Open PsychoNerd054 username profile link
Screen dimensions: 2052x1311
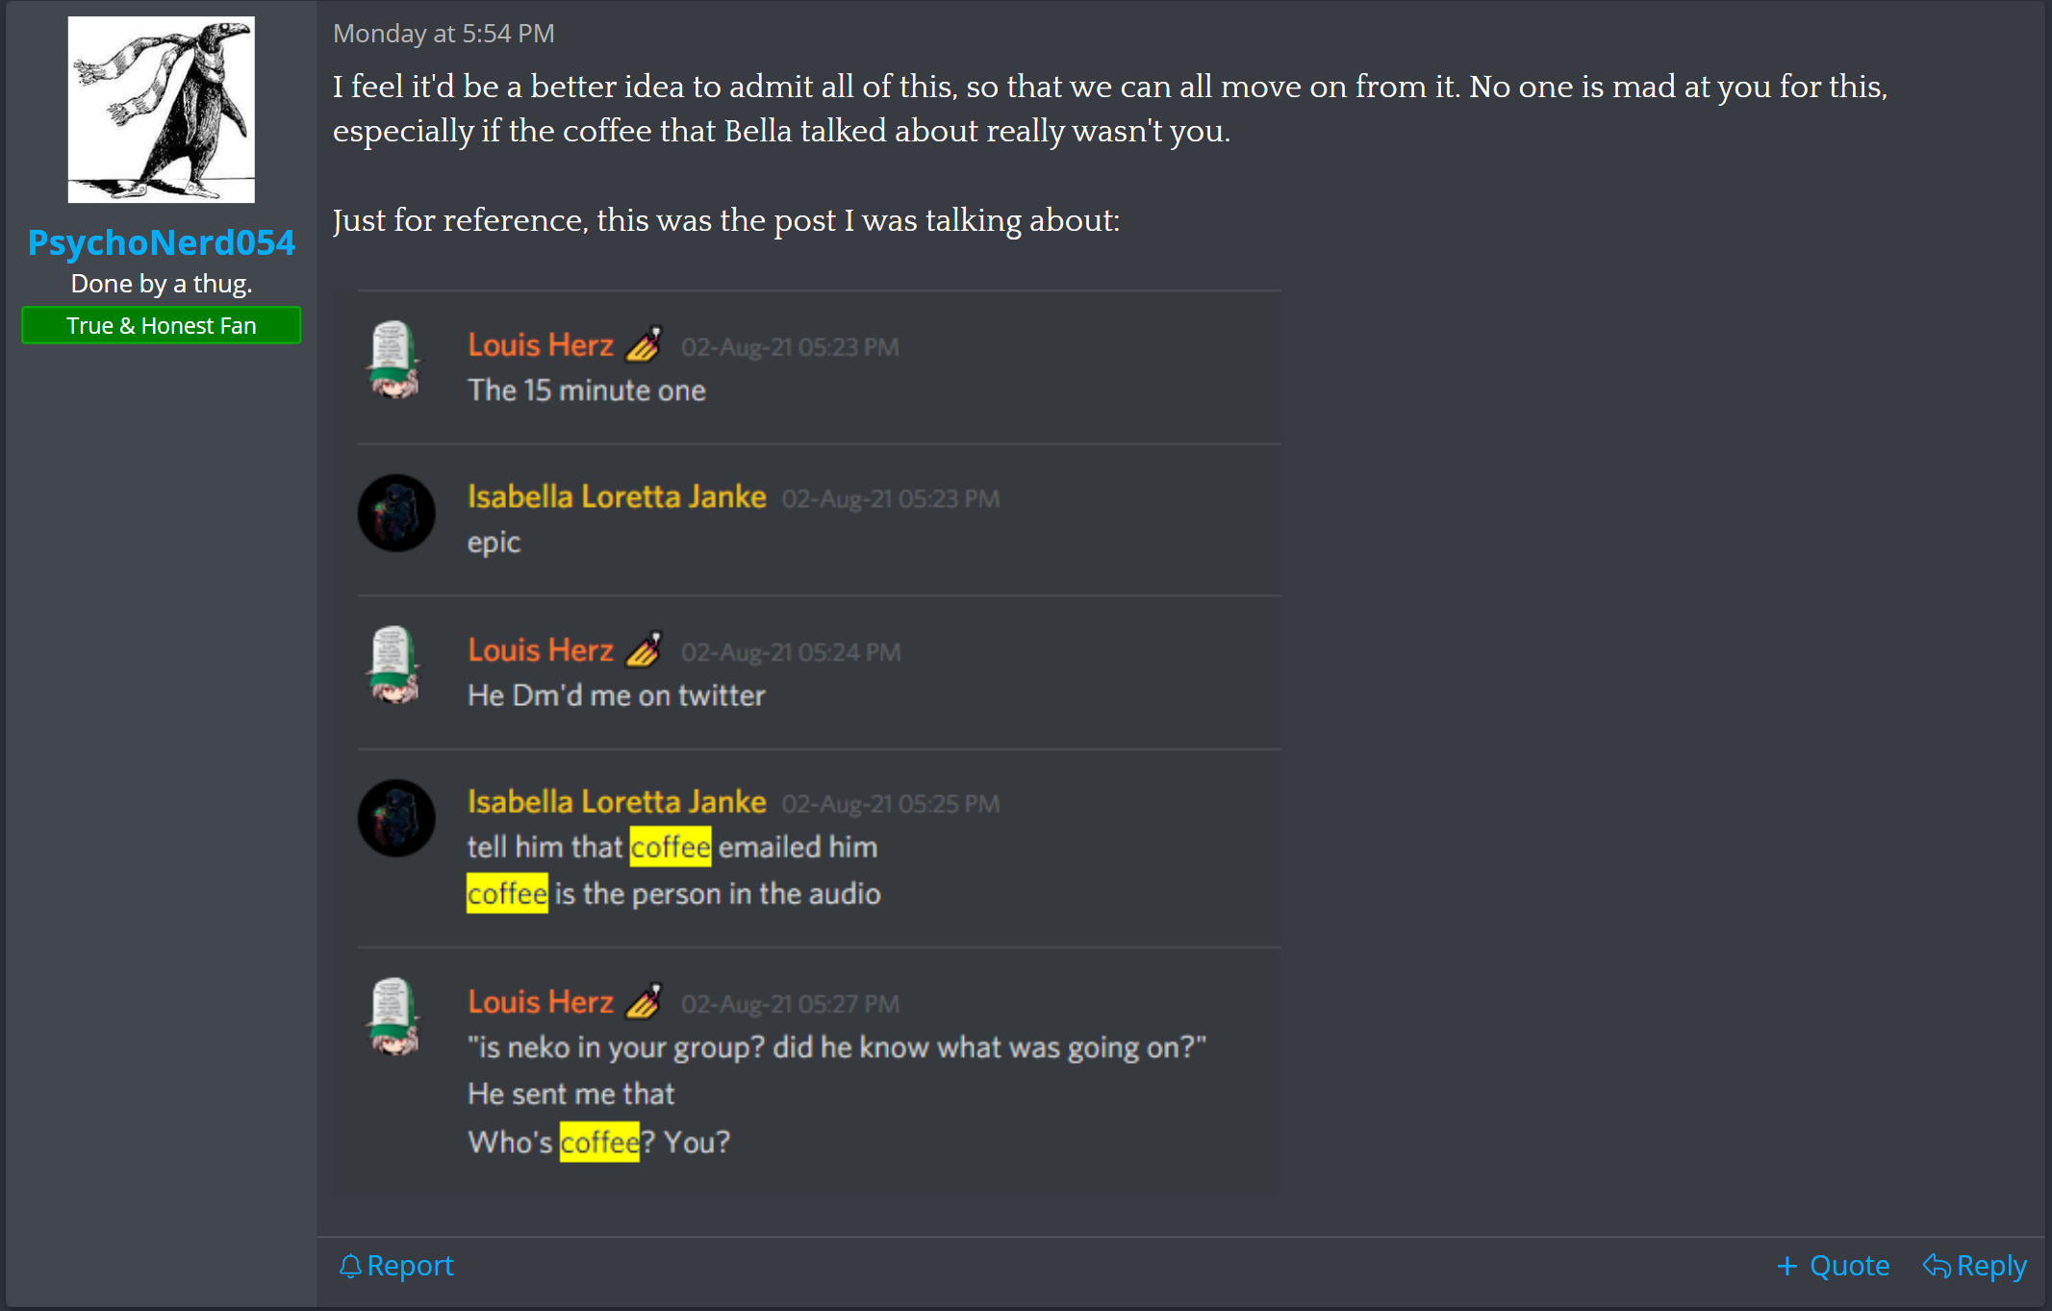(x=162, y=242)
